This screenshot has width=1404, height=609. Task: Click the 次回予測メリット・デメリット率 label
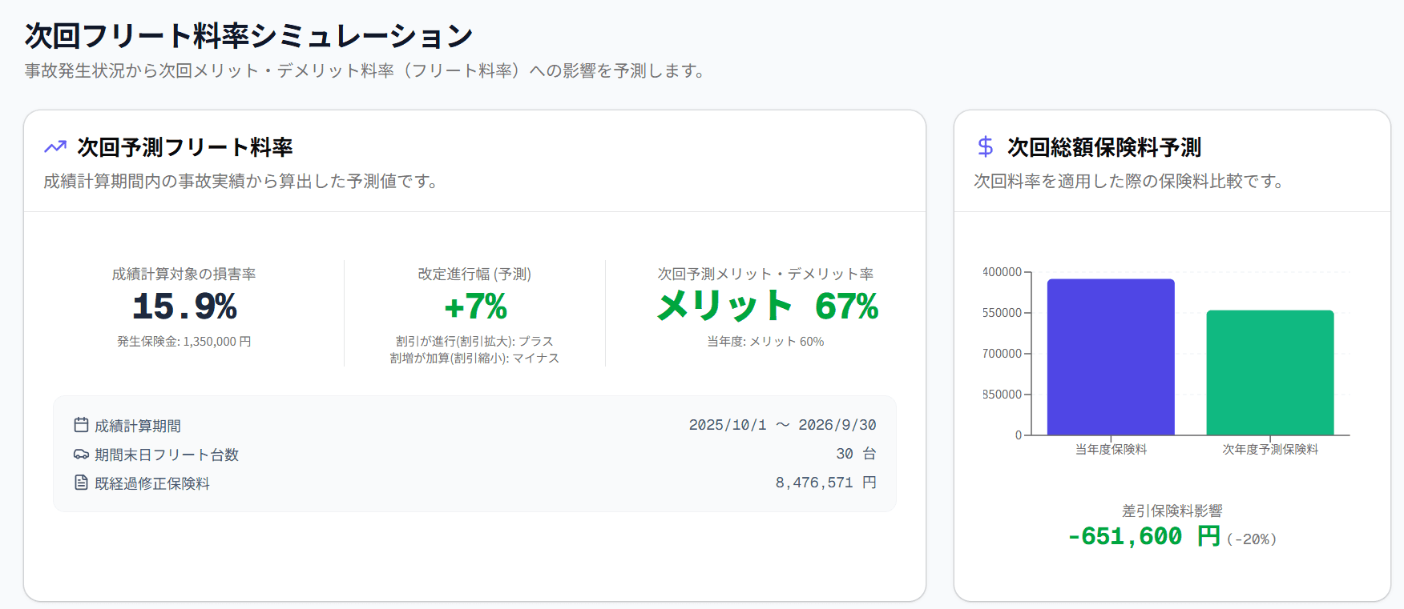[x=766, y=274]
